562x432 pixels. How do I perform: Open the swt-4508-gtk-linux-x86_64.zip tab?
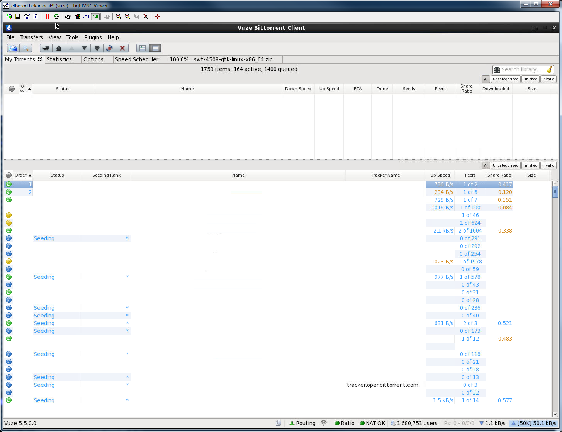point(225,59)
